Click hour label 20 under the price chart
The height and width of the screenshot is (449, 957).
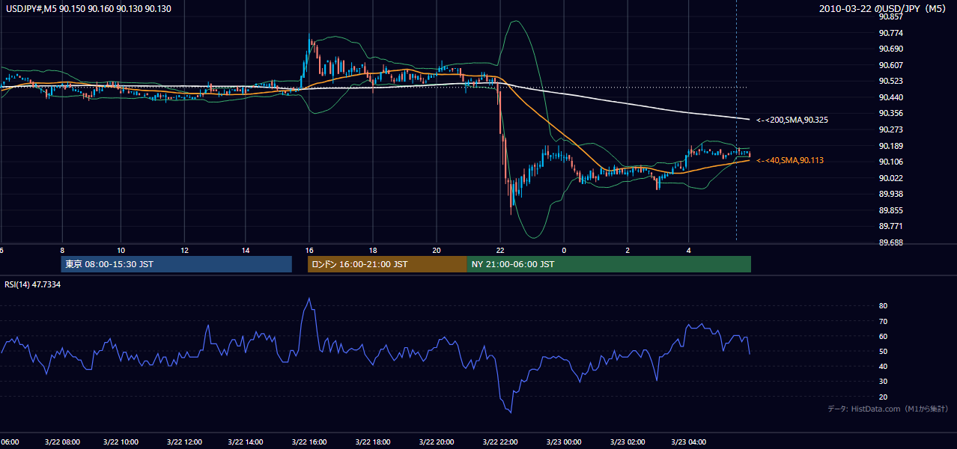coord(436,250)
